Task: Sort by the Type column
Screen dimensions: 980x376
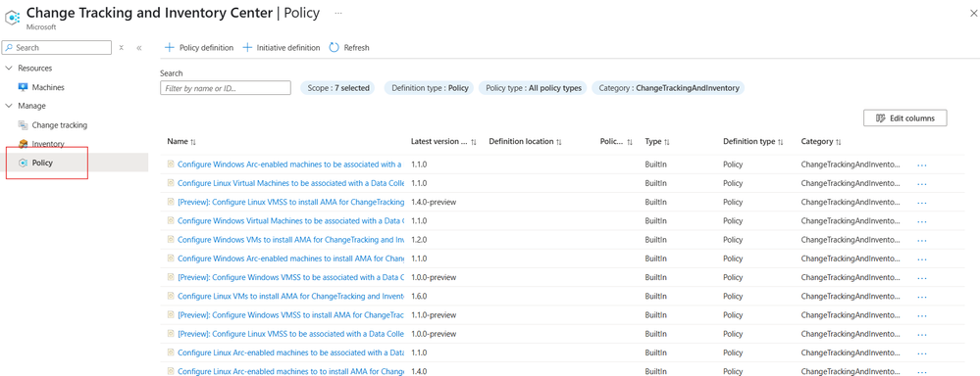Action: (656, 142)
